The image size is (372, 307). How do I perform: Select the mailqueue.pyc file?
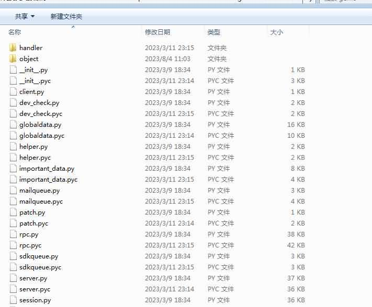click(41, 202)
